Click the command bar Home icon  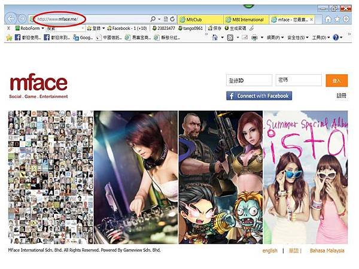click(x=215, y=37)
